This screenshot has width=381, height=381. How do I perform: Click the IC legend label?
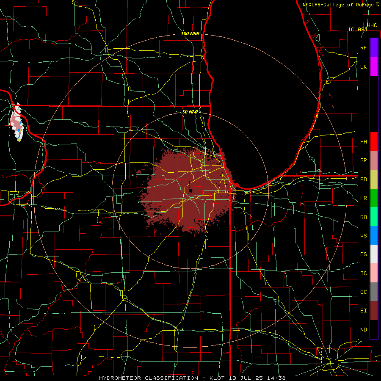click(x=363, y=273)
